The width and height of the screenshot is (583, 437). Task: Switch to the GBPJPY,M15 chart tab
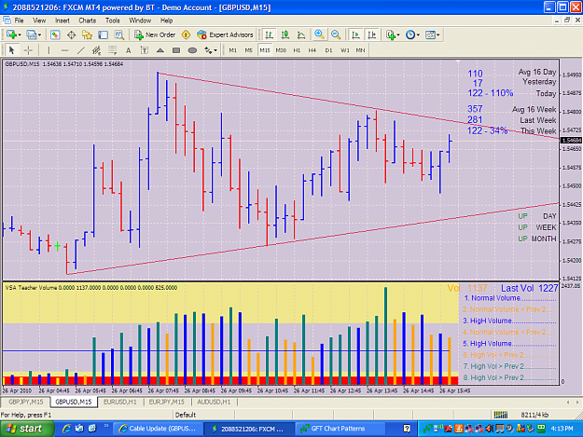(26, 402)
